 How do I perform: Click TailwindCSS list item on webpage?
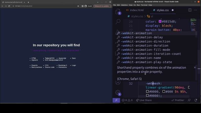click(x=50, y=58)
